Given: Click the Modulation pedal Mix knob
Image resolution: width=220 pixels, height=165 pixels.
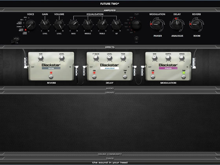Looking at the screenshot, I should pyautogui.click(x=155, y=58).
